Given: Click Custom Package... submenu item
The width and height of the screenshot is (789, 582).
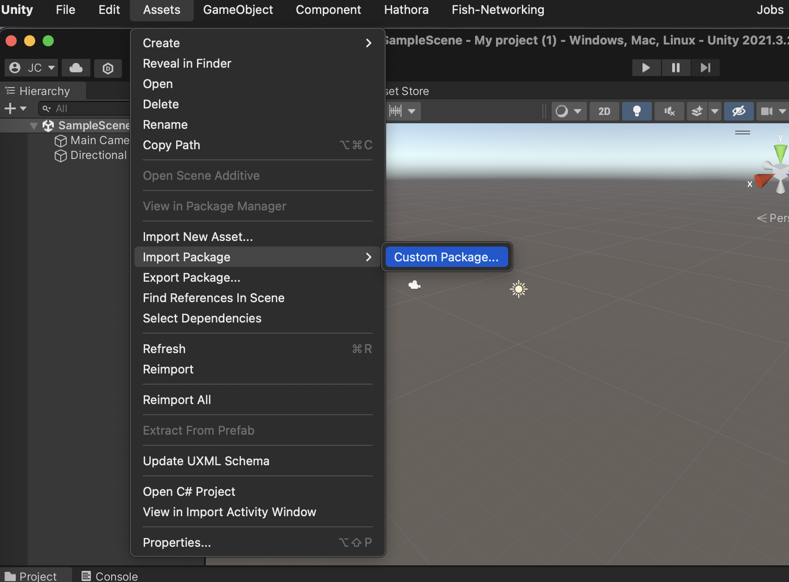Looking at the screenshot, I should point(446,257).
